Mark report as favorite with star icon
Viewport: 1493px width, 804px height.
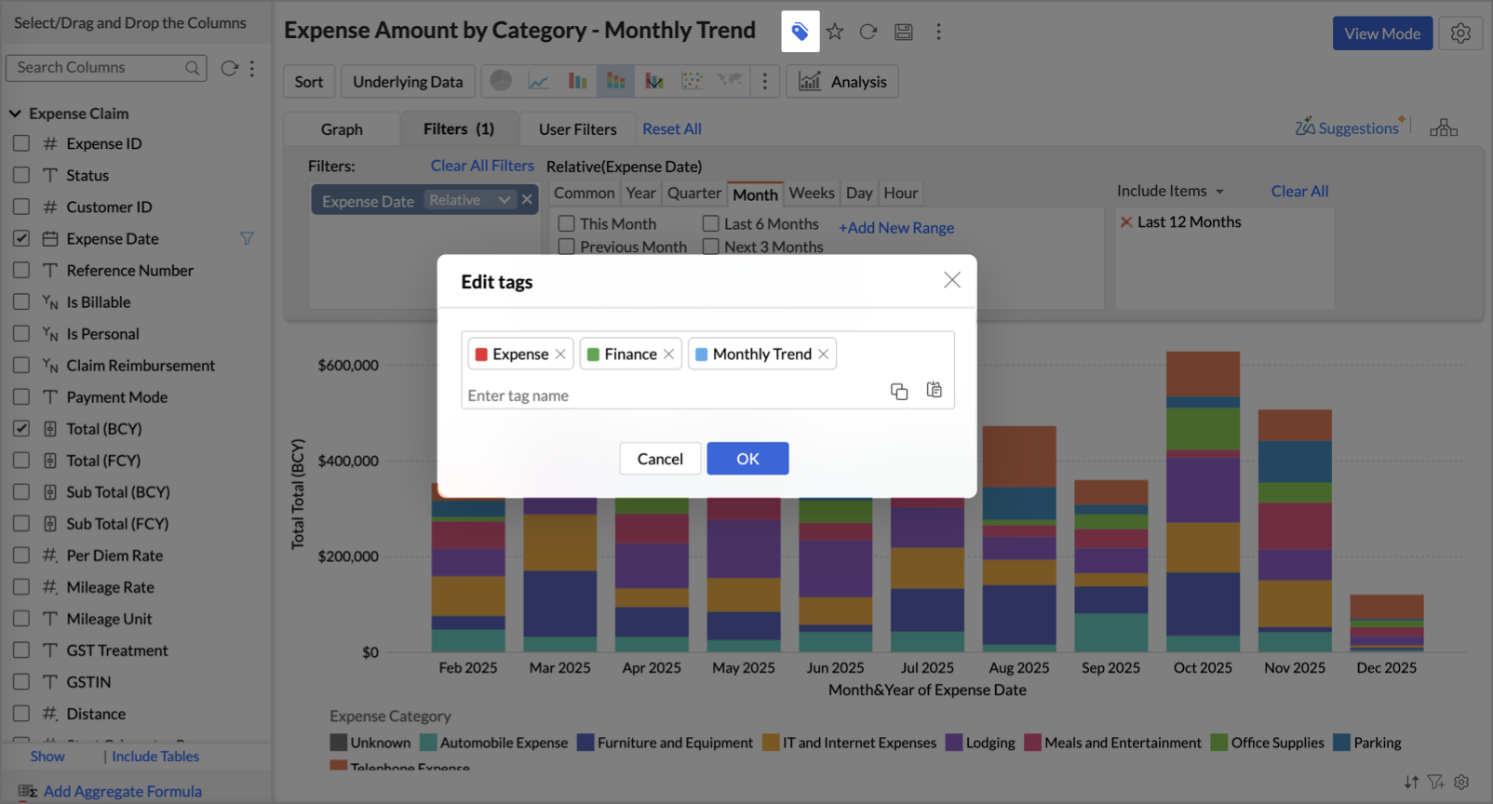pyautogui.click(x=835, y=33)
